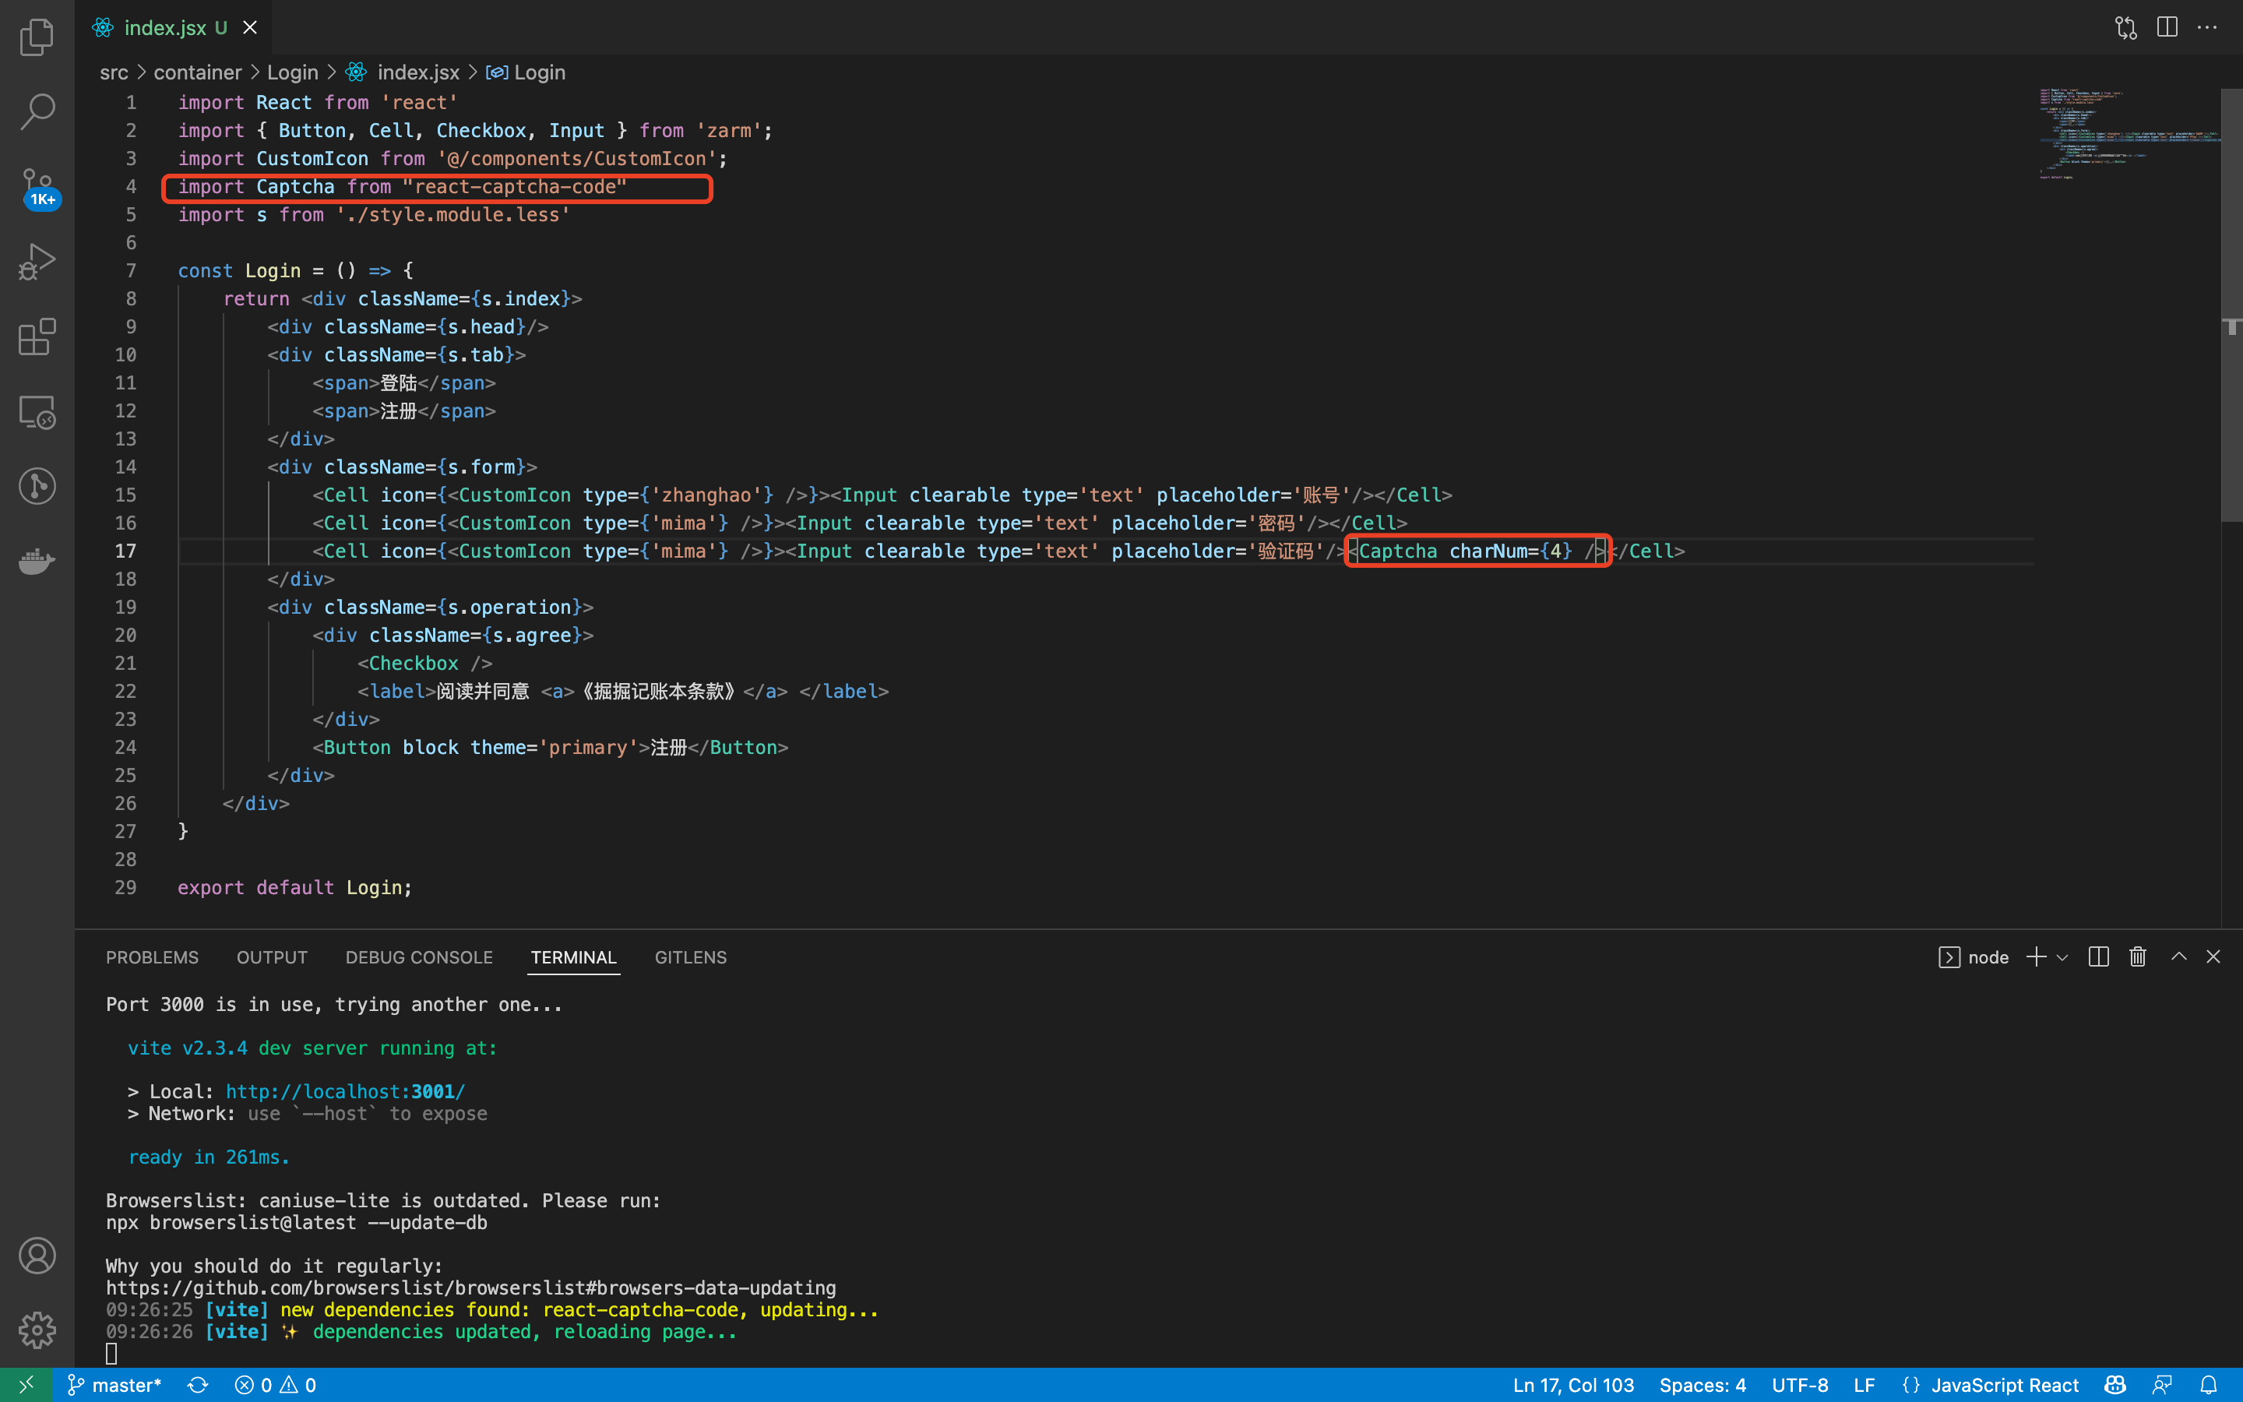Click line number 4 in the gutter

(x=131, y=186)
